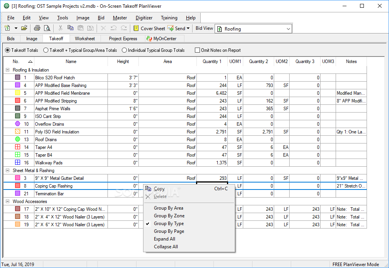Switch to the Image tab
The width and height of the screenshot is (389, 268).
[x=32, y=38]
